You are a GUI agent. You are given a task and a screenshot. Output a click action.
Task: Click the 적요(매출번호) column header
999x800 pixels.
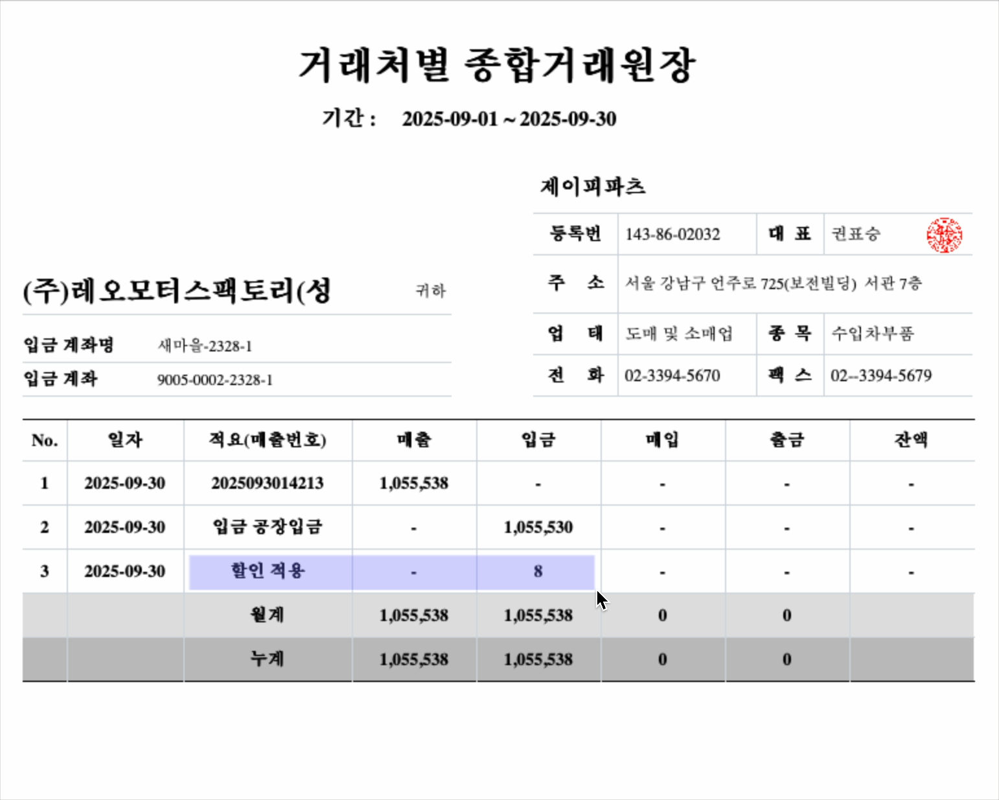tap(268, 440)
